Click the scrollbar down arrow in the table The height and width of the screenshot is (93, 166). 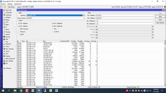pyautogui.click(x=165, y=85)
